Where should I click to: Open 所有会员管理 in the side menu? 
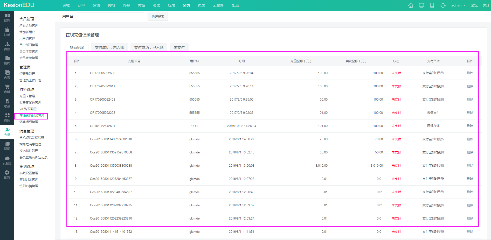pyautogui.click(x=29, y=26)
